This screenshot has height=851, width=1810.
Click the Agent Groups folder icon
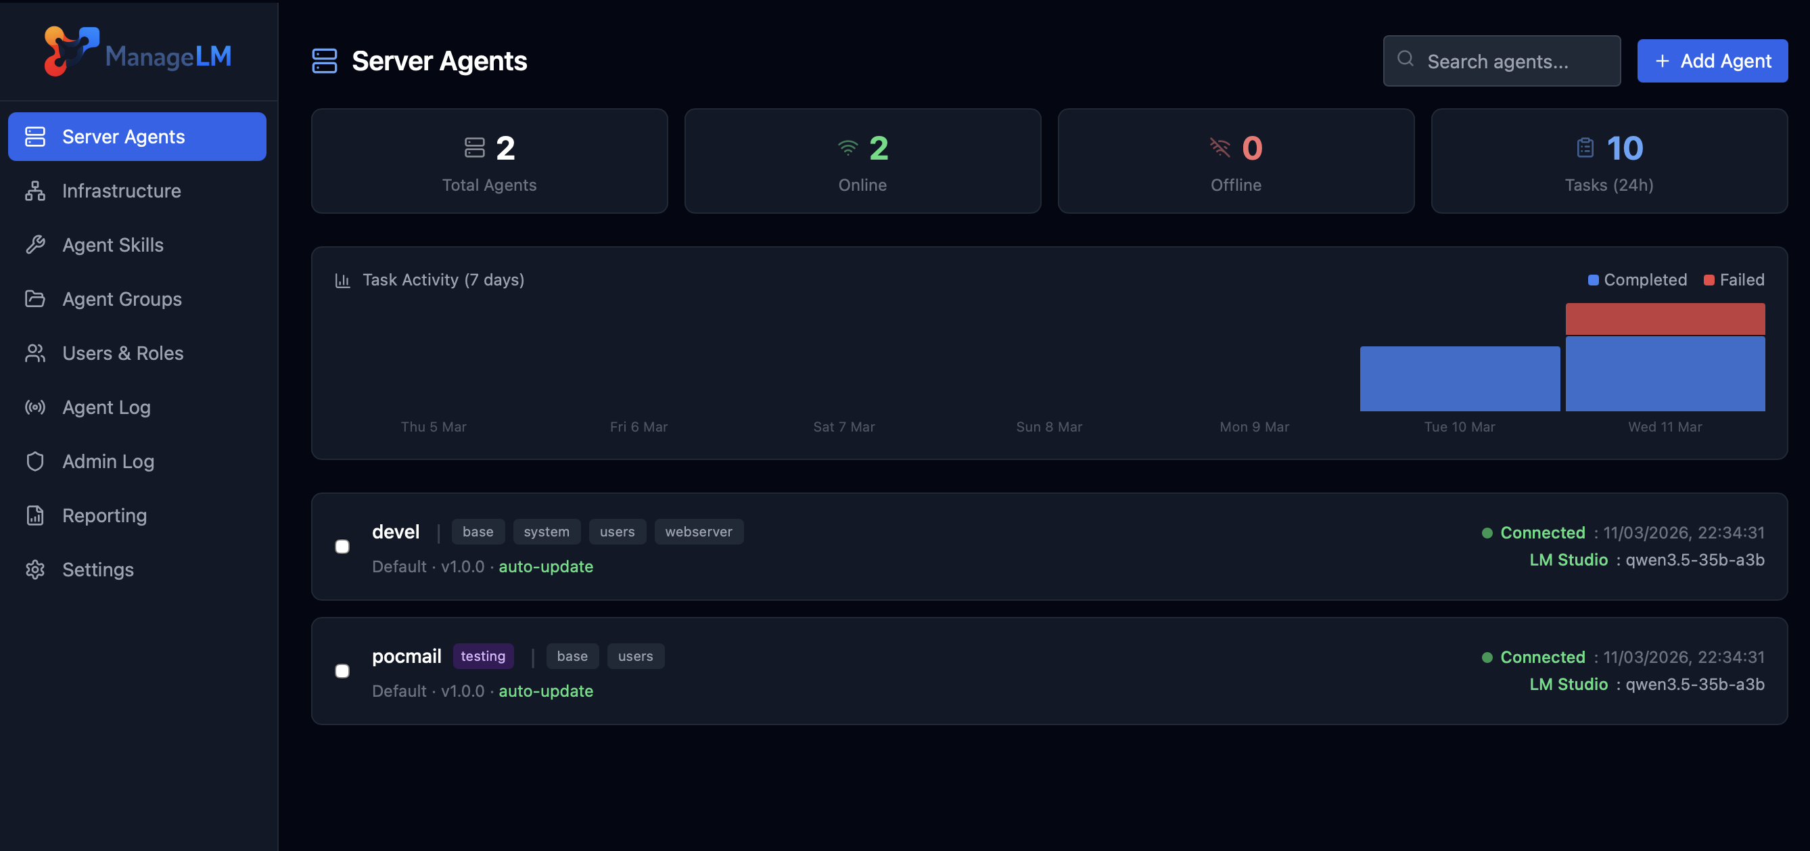click(35, 298)
